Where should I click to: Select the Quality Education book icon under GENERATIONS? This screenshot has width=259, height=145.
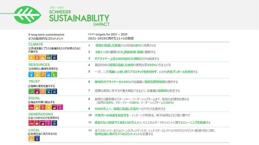(37, 123)
